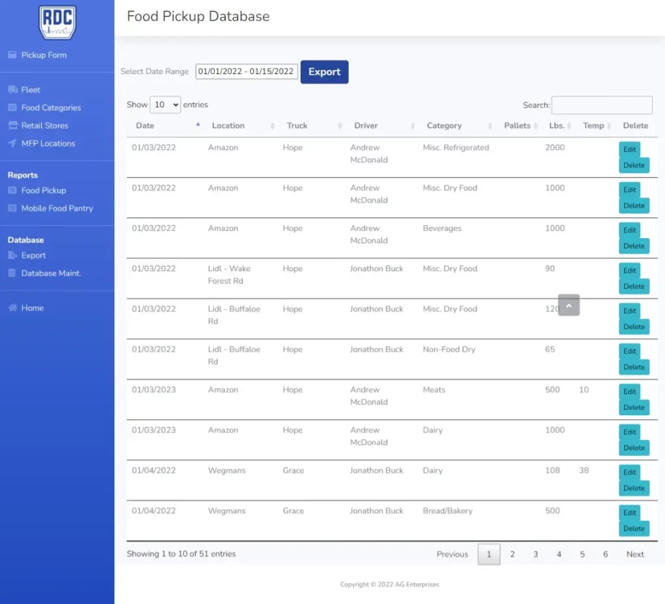The image size is (665, 604).
Task: Open Export under Database section
Action: [34, 255]
